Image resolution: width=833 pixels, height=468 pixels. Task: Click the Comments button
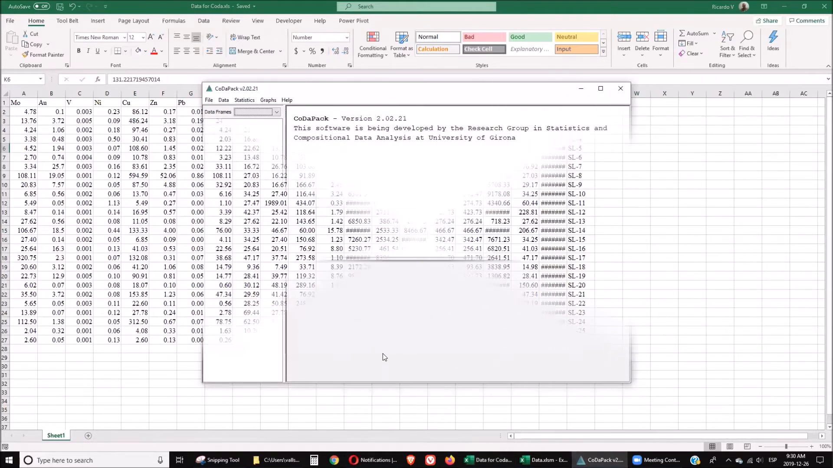[x=807, y=21]
